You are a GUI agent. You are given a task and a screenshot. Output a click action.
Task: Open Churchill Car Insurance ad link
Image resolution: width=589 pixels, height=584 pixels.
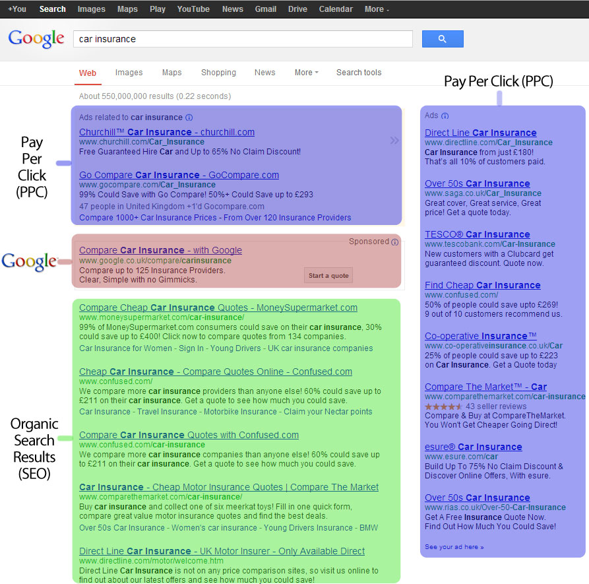click(167, 132)
